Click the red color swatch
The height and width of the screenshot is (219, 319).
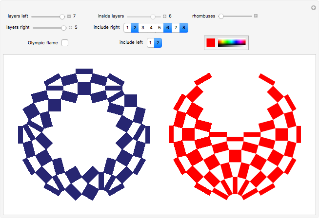(211, 43)
